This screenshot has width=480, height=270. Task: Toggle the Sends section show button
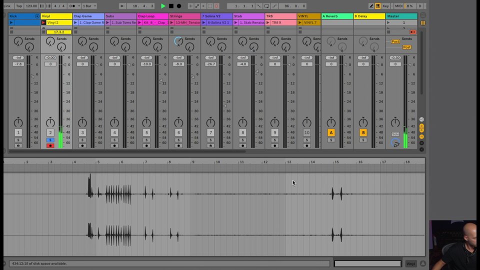click(421, 125)
